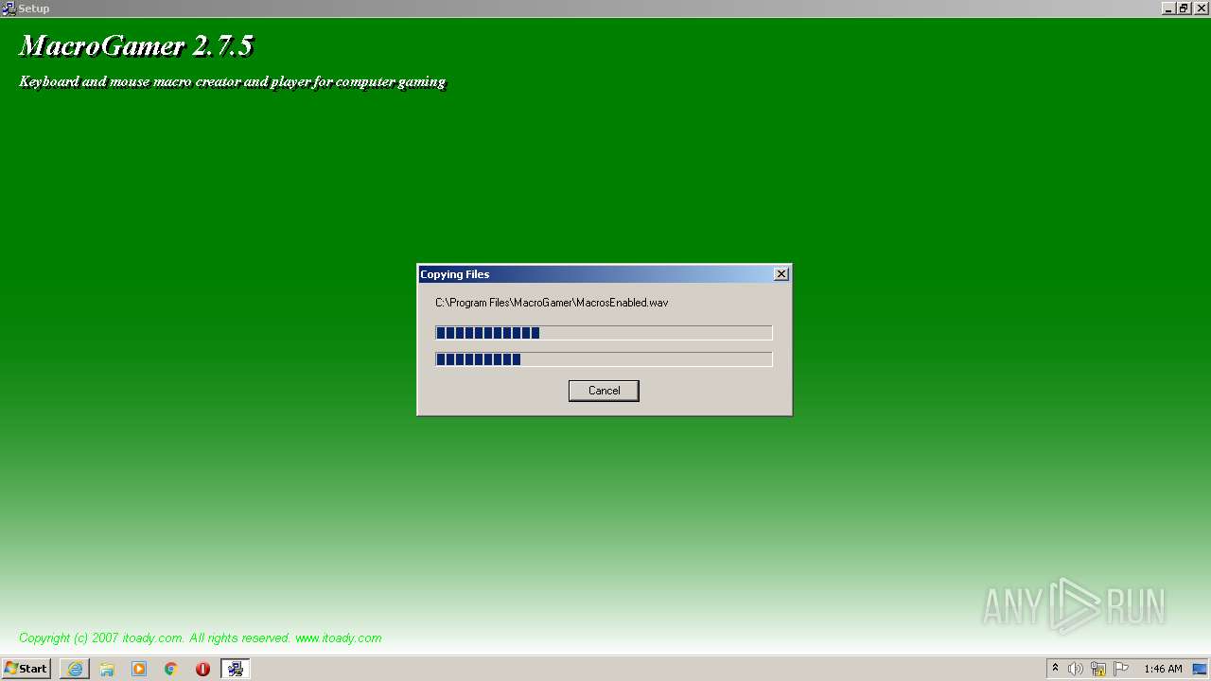Open the network status tray icon
The height and width of the screenshot is (681, 1211).
tap(1098, 669)
